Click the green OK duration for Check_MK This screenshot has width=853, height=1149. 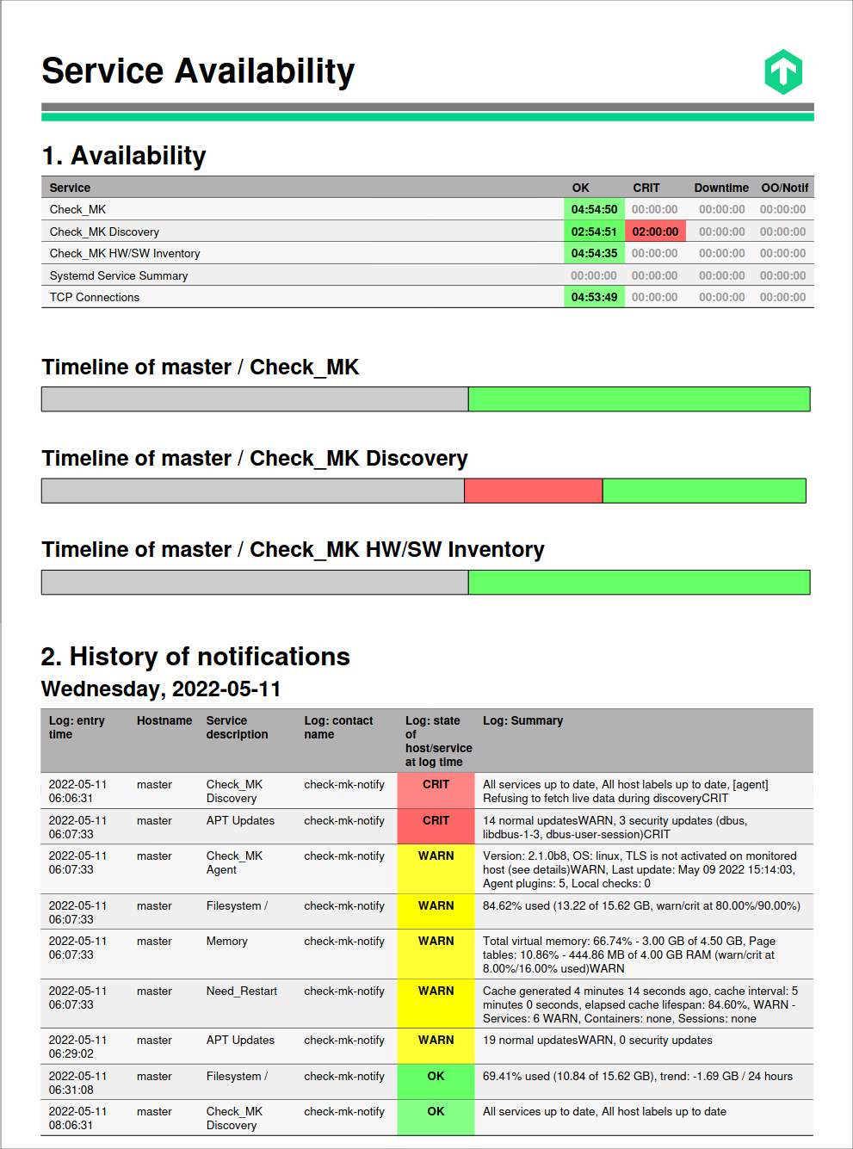pos(593,209)
